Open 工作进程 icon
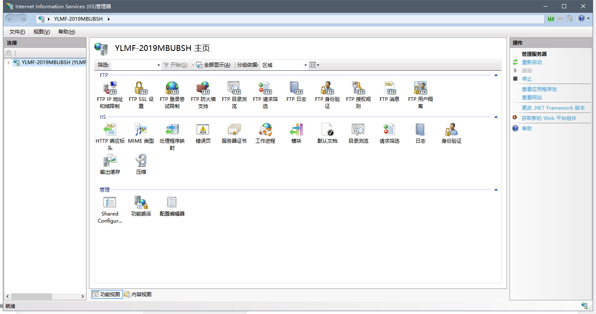The width and height of the screenshot is (596, 314). (265, 134)
